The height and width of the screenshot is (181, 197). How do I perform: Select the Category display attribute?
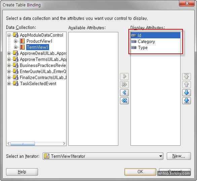pyautogui.click(x=155, y=41)
